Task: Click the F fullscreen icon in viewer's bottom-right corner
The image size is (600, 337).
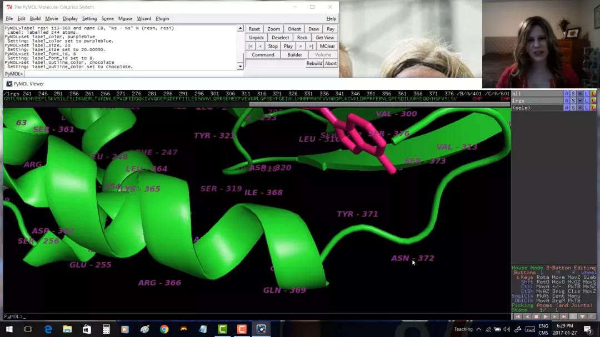Action: (592, 316)
